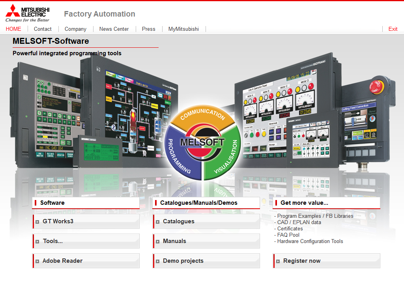Click the 'FAQ Pool' text
The width and height of the screenshot is (404, 303).
(x=288, y=235)
